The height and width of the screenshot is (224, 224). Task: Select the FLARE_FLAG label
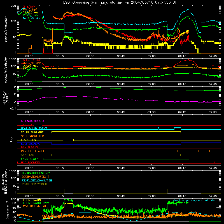pyautogui.click(x=29, y=140)
